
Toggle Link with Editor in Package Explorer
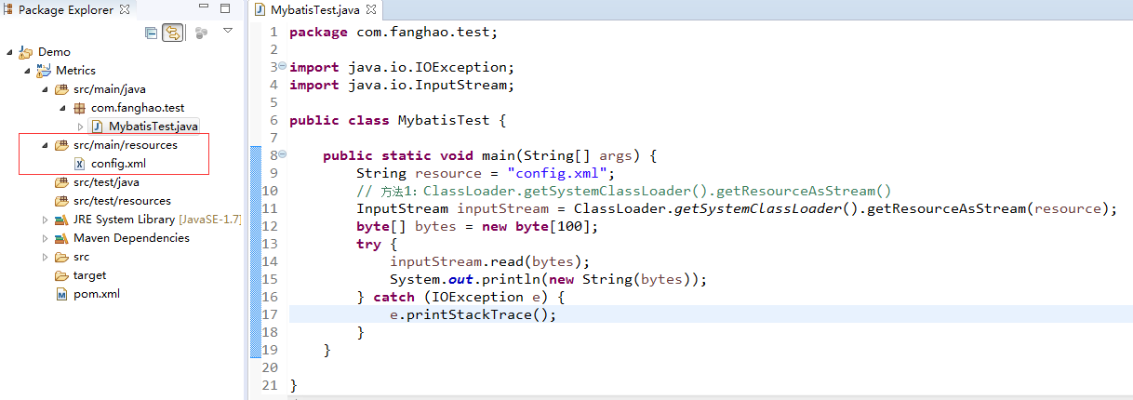click(172, 33)
